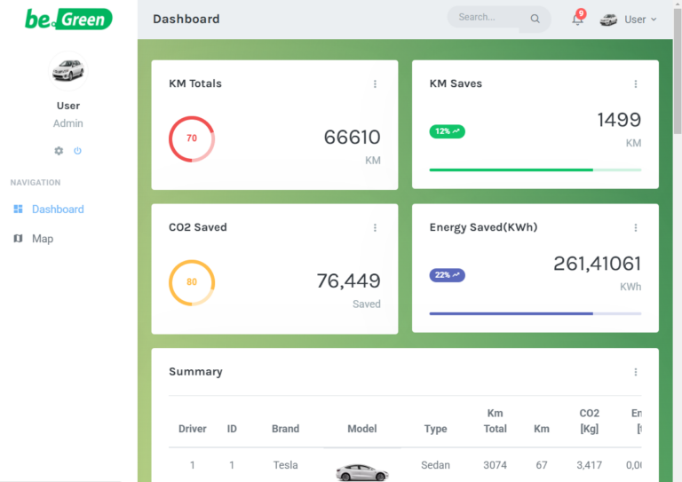Click the Model column header

click(362, 429)
